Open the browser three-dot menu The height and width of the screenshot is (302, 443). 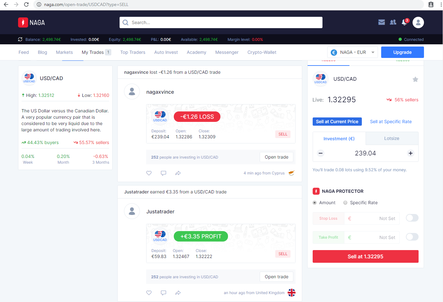click(x=440, y=4)
